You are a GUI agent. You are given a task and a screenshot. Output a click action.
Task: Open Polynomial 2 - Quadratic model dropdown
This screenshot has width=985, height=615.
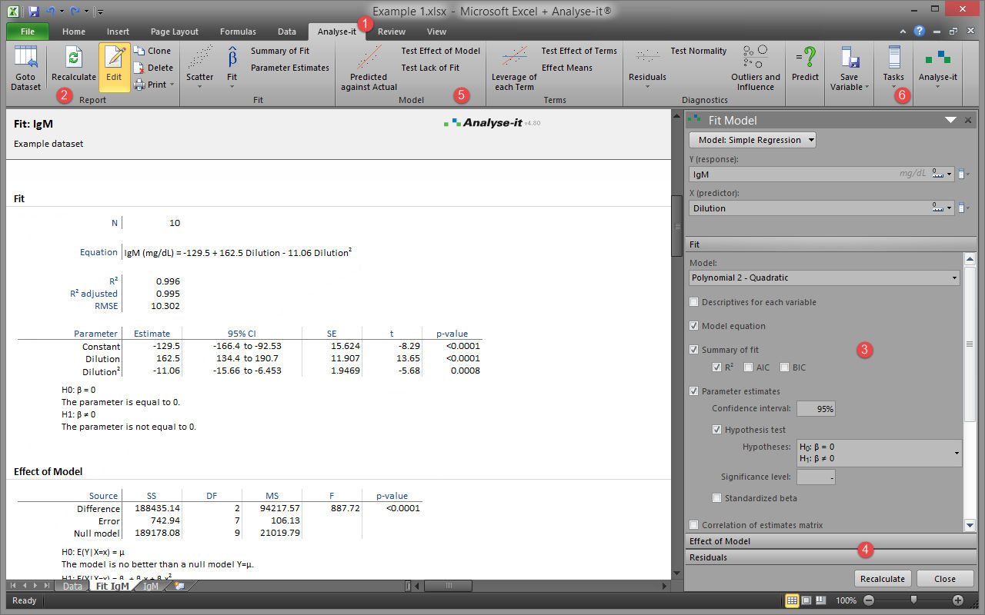pos(824,278)
